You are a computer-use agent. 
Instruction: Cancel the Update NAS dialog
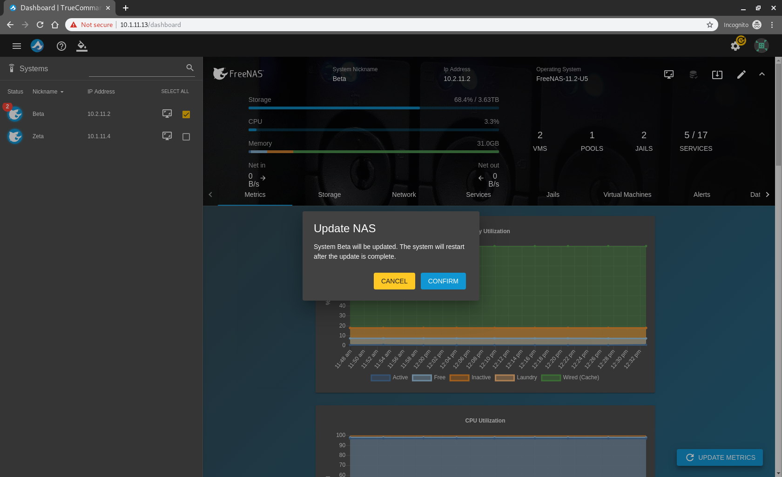point(394,281)
